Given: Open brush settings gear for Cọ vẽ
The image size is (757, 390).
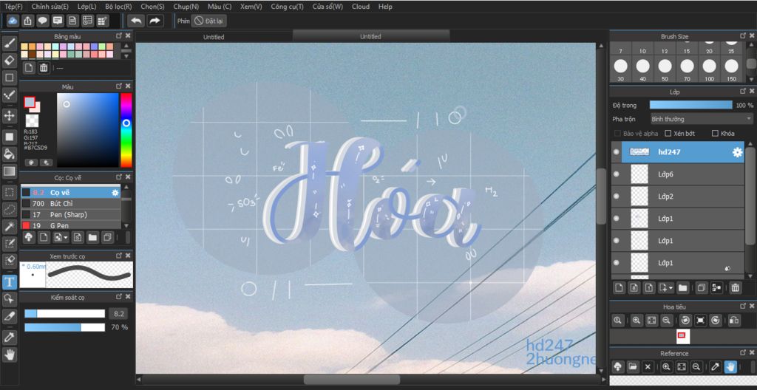Looking at the screenshot, I should [x=115, y=192].
